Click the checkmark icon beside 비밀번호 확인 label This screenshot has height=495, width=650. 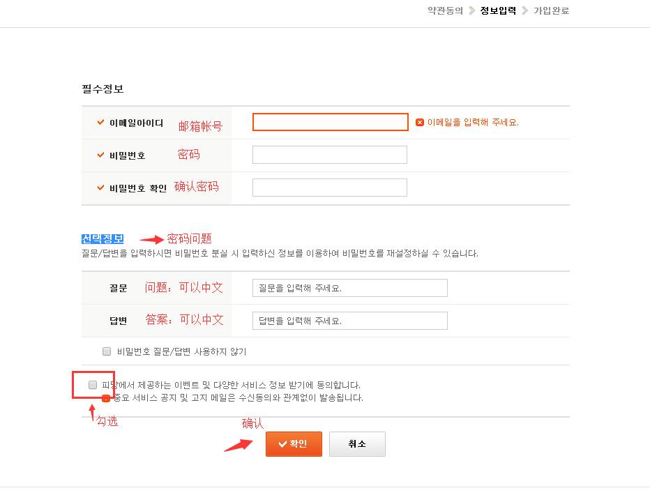click(101, 188)
